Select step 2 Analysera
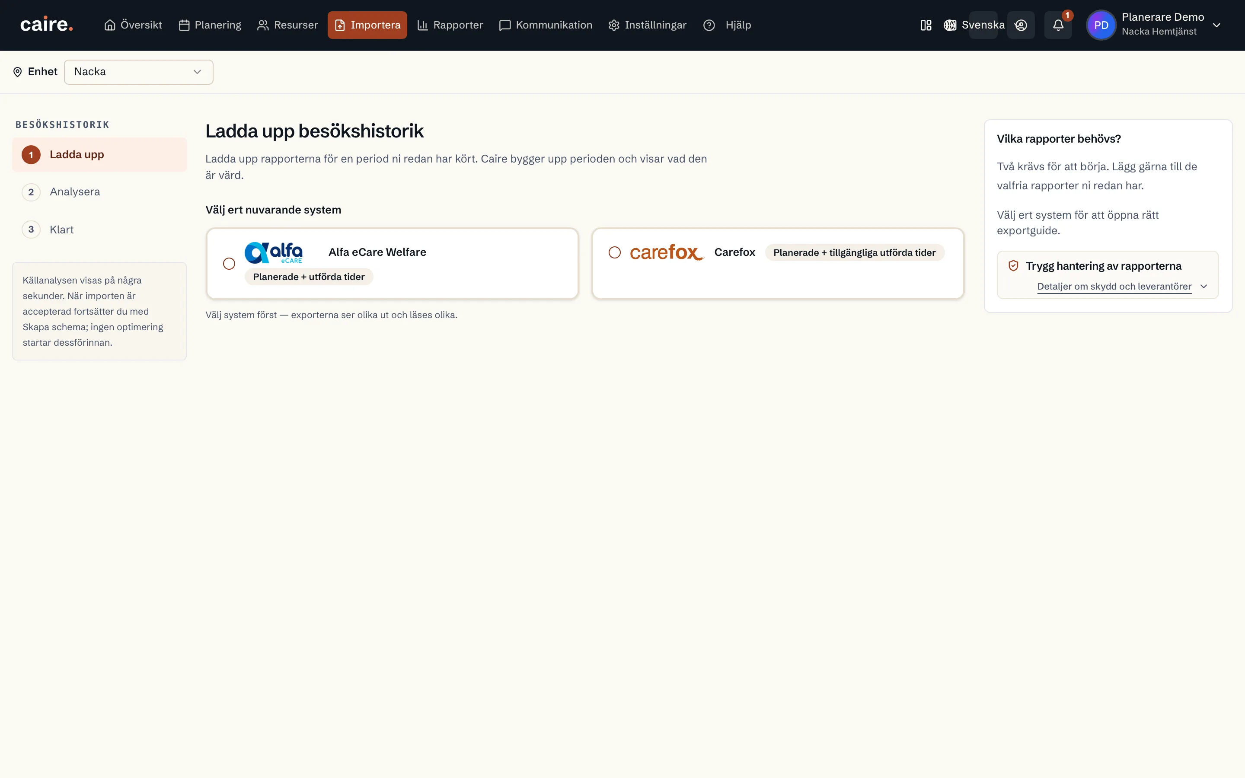 coord(99,192)
